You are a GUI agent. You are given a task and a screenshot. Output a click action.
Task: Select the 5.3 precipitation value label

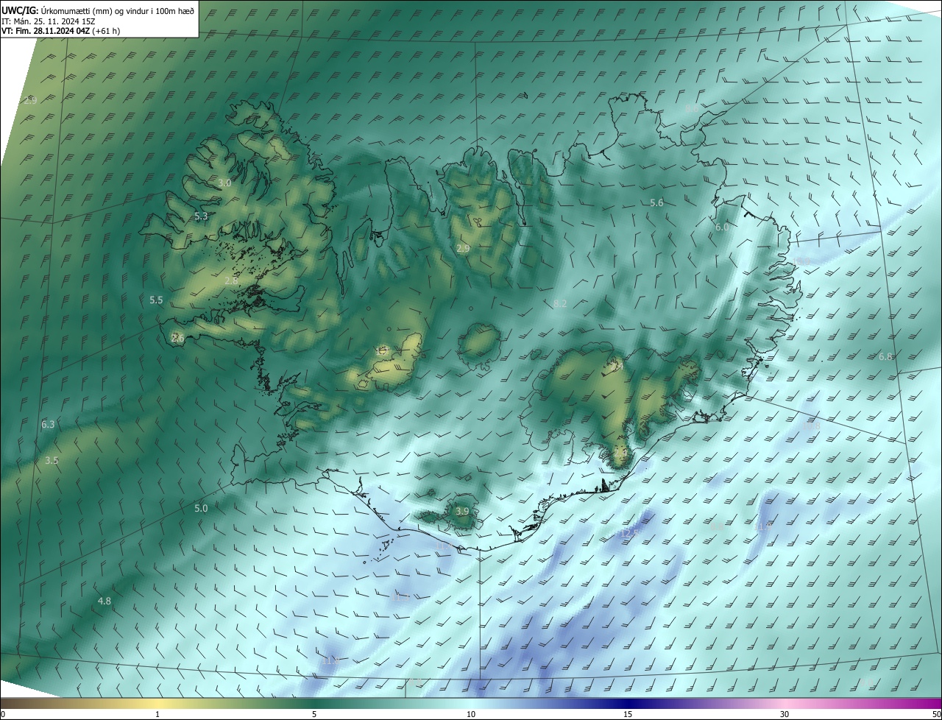[201, 216]
